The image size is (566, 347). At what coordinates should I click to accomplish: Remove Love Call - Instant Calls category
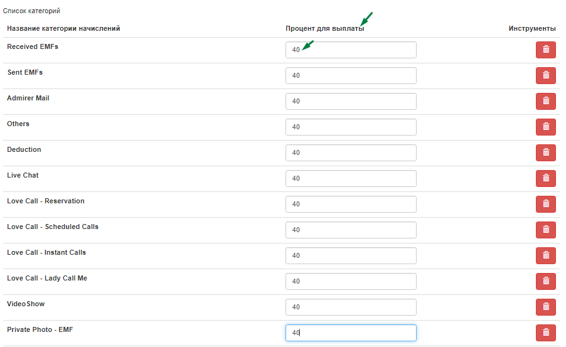pyautogui.click(x=545, y=255)
